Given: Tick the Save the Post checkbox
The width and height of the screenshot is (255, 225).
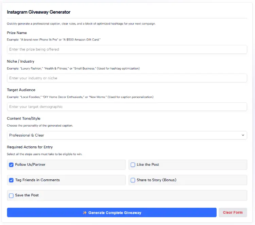Looking at the screenshot, I should 11,195.
